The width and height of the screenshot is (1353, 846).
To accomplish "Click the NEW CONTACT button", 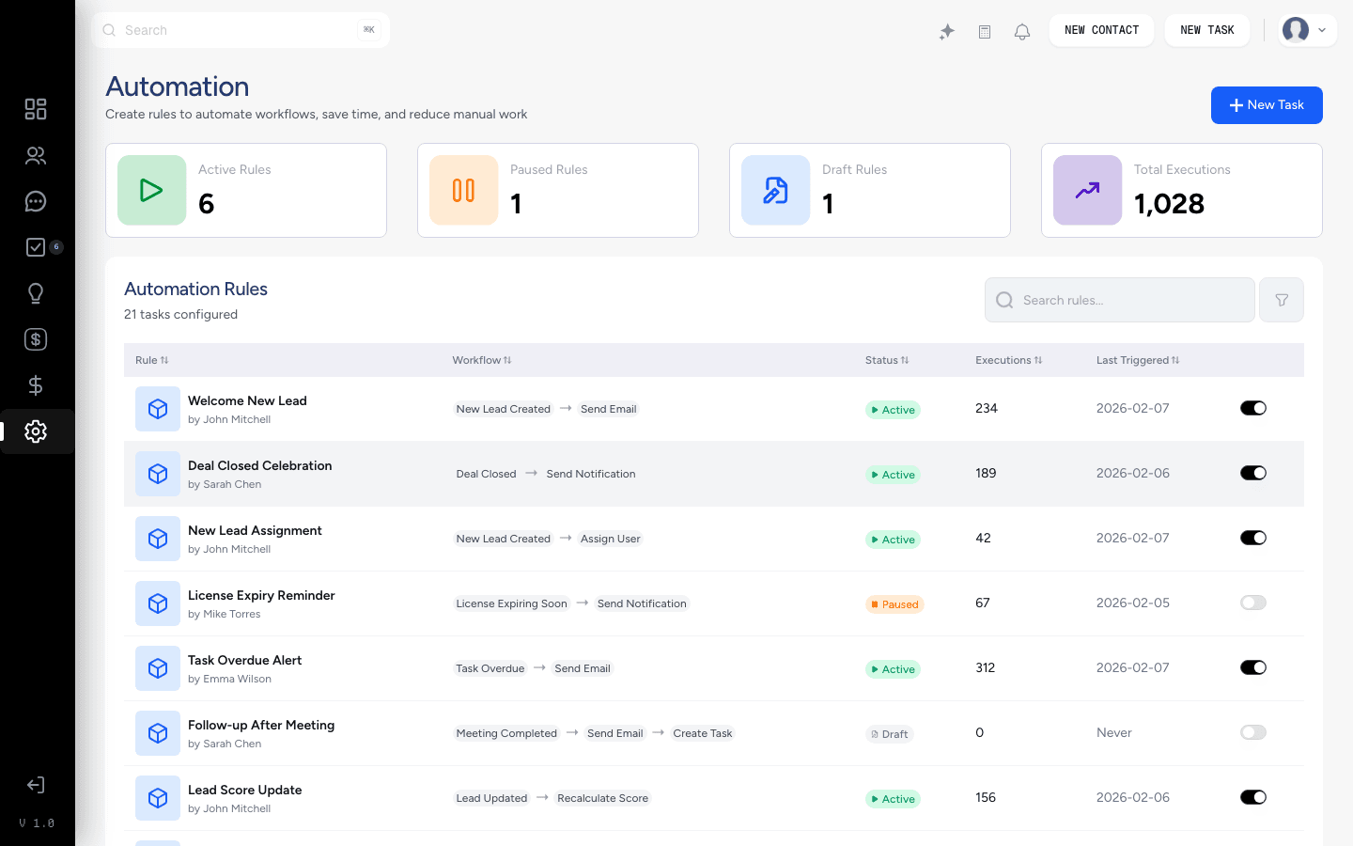I will pos(1101,30).
